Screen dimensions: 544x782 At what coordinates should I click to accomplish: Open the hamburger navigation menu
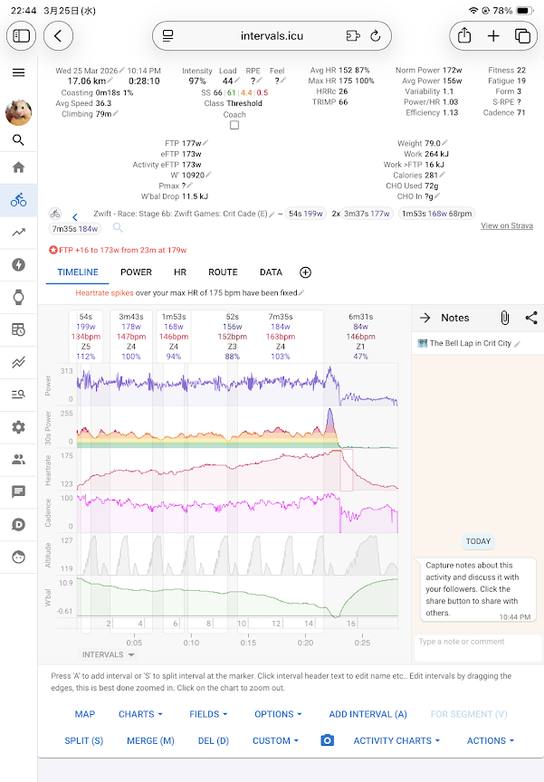(x=18, y=72)
